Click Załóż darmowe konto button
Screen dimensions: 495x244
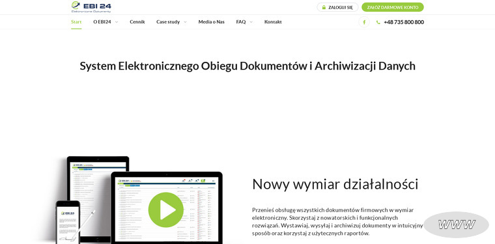[x=393, y=7]
